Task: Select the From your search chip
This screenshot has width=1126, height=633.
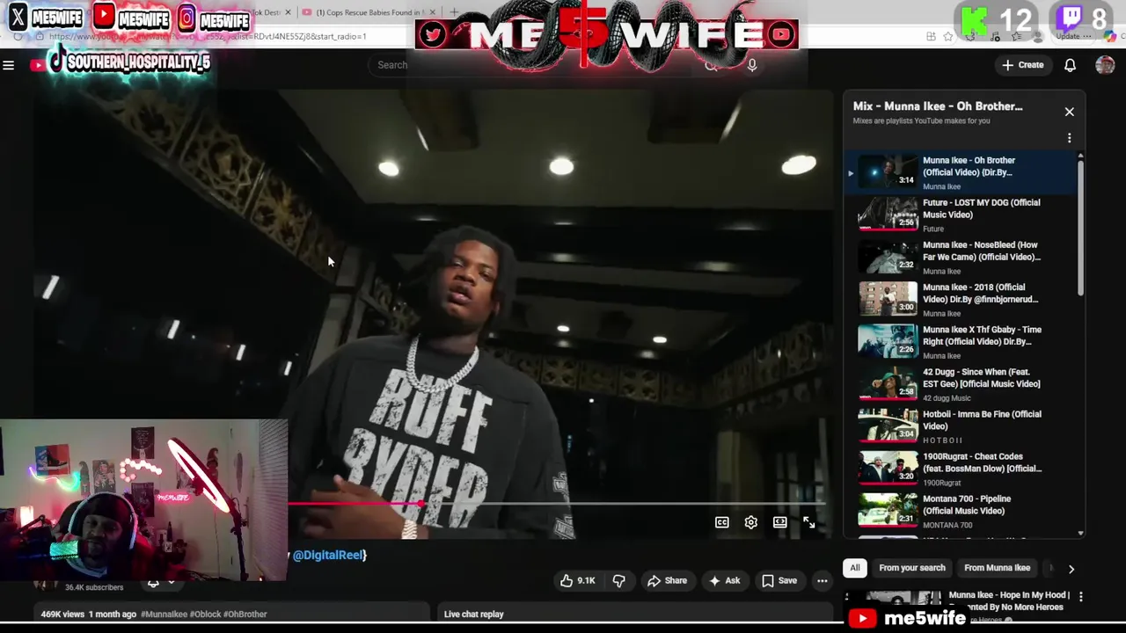Action: [x=912, y=568]
